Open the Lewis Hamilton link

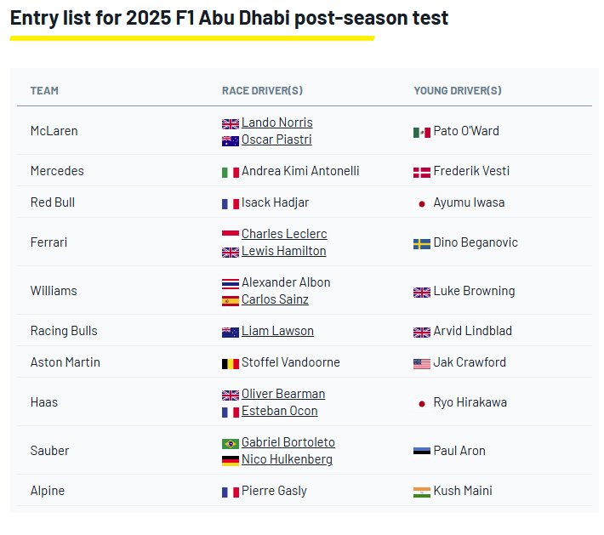[x=283, y=251]
